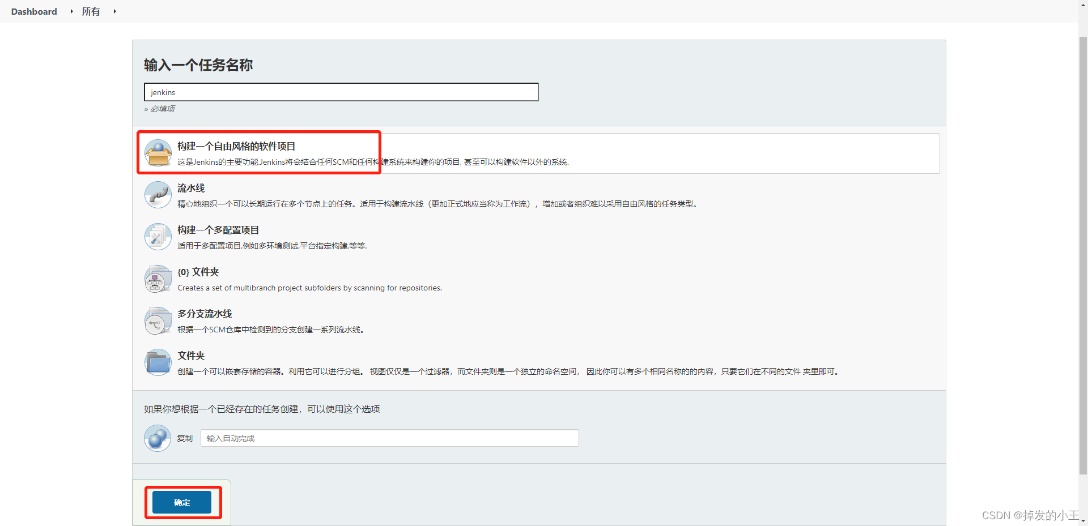Click the multibranch subfolders description text
Screen dimensions: 1088x526
[309, 288]
